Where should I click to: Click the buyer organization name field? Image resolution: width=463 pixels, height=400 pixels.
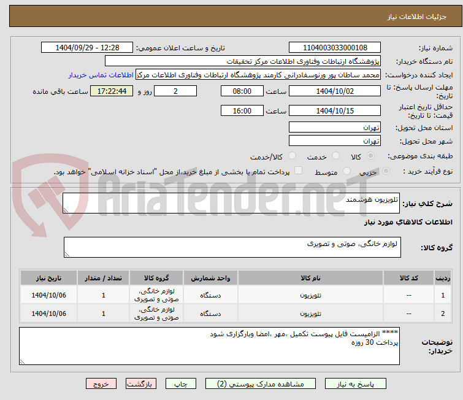coord(243,61)
